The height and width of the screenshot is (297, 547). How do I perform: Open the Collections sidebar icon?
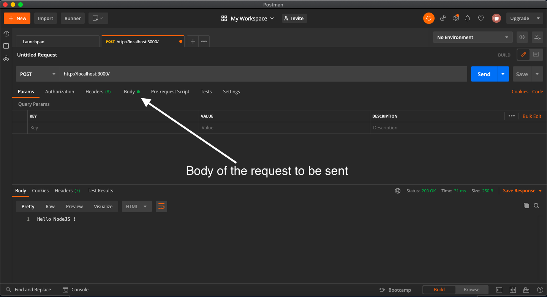point(6,46)
